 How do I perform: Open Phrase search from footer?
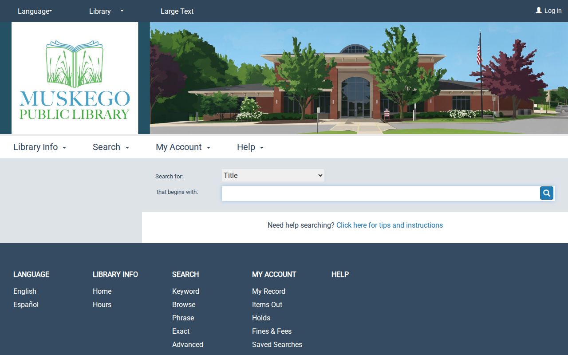(183, 318)
